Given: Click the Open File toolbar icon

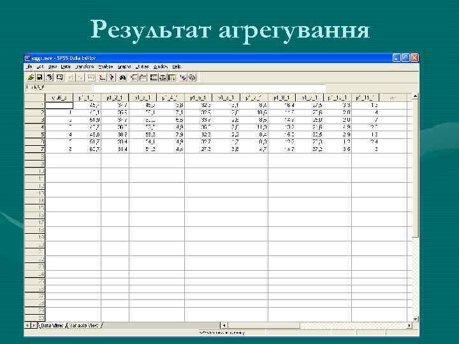Looking at the screenshot, I should (31, 78).
